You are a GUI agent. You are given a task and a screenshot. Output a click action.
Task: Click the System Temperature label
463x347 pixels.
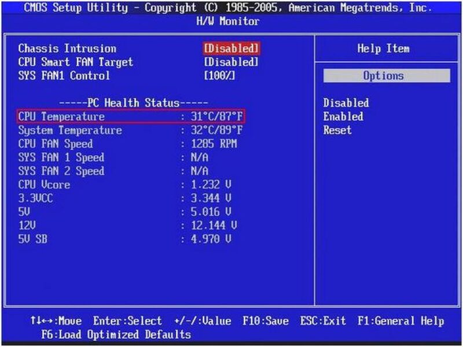pyautogui.click(x=70, y=131)
